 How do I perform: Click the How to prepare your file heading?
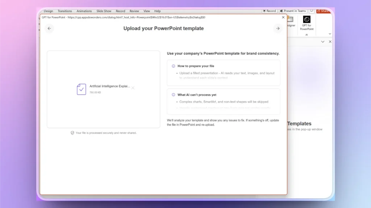point(196,66)
